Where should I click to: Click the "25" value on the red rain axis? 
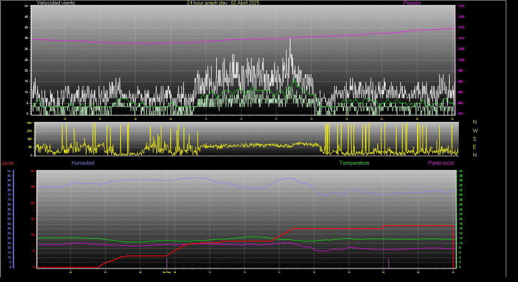[33, 187]
